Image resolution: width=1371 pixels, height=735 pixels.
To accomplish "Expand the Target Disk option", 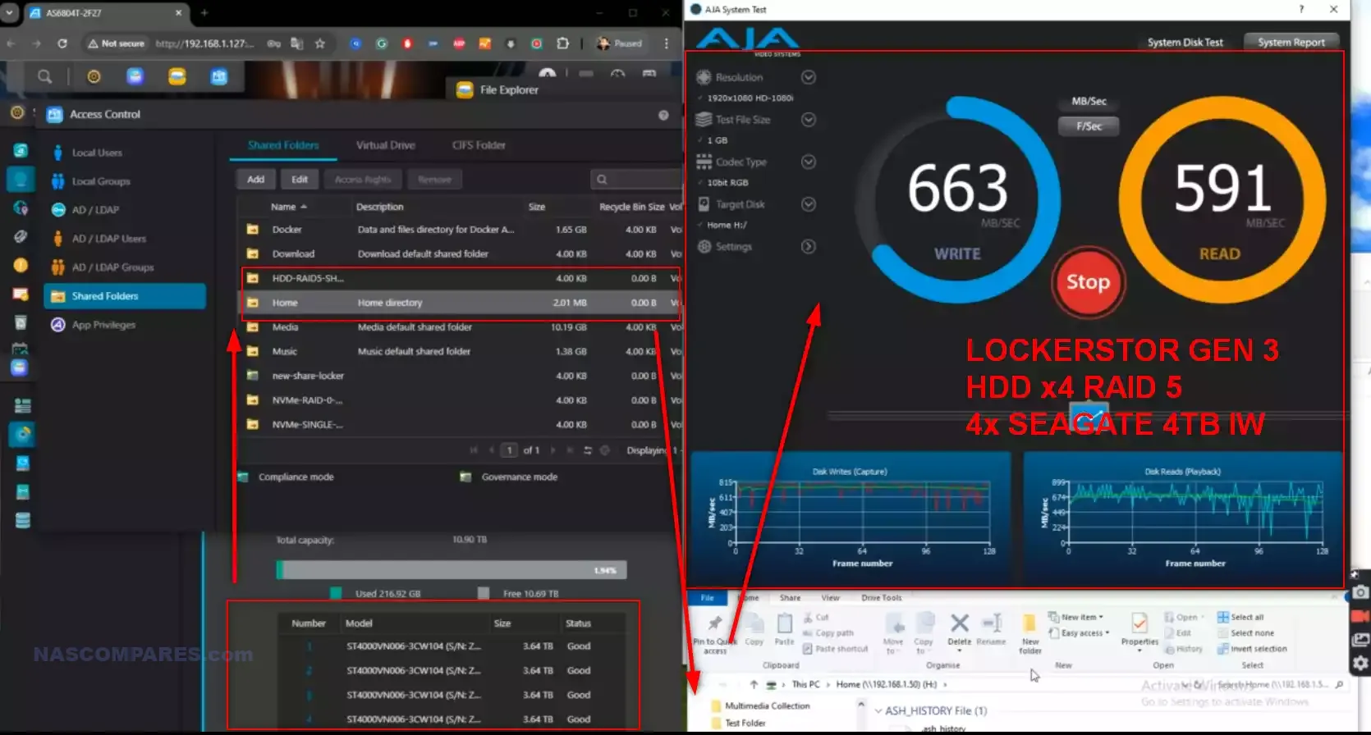I will 809,204.
